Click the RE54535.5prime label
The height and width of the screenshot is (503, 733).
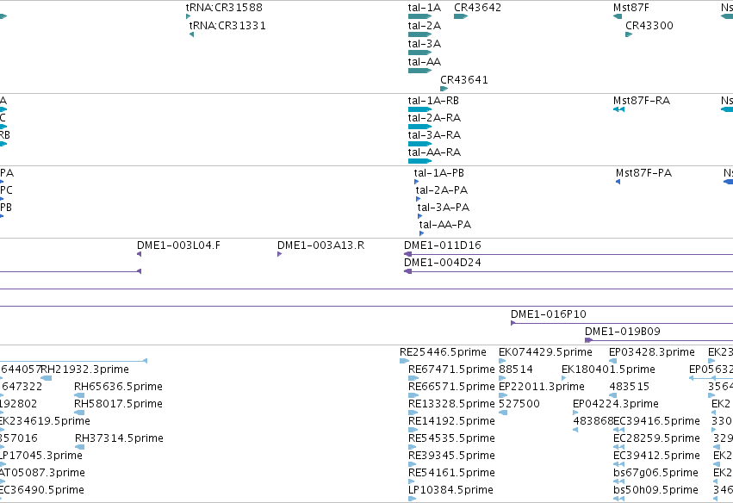(x=451, y=438)
